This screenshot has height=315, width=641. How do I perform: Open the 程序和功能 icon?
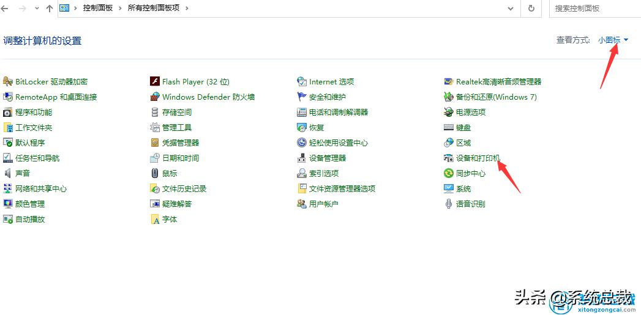pyautogui.click(x=8, y=113)
